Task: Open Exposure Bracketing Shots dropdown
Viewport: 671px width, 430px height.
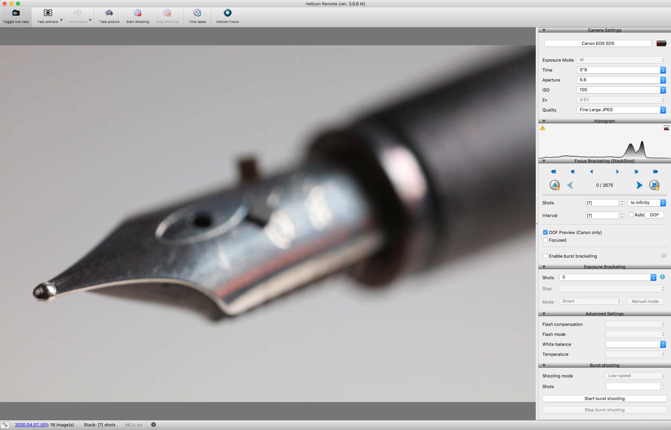Action: [608, 277]
